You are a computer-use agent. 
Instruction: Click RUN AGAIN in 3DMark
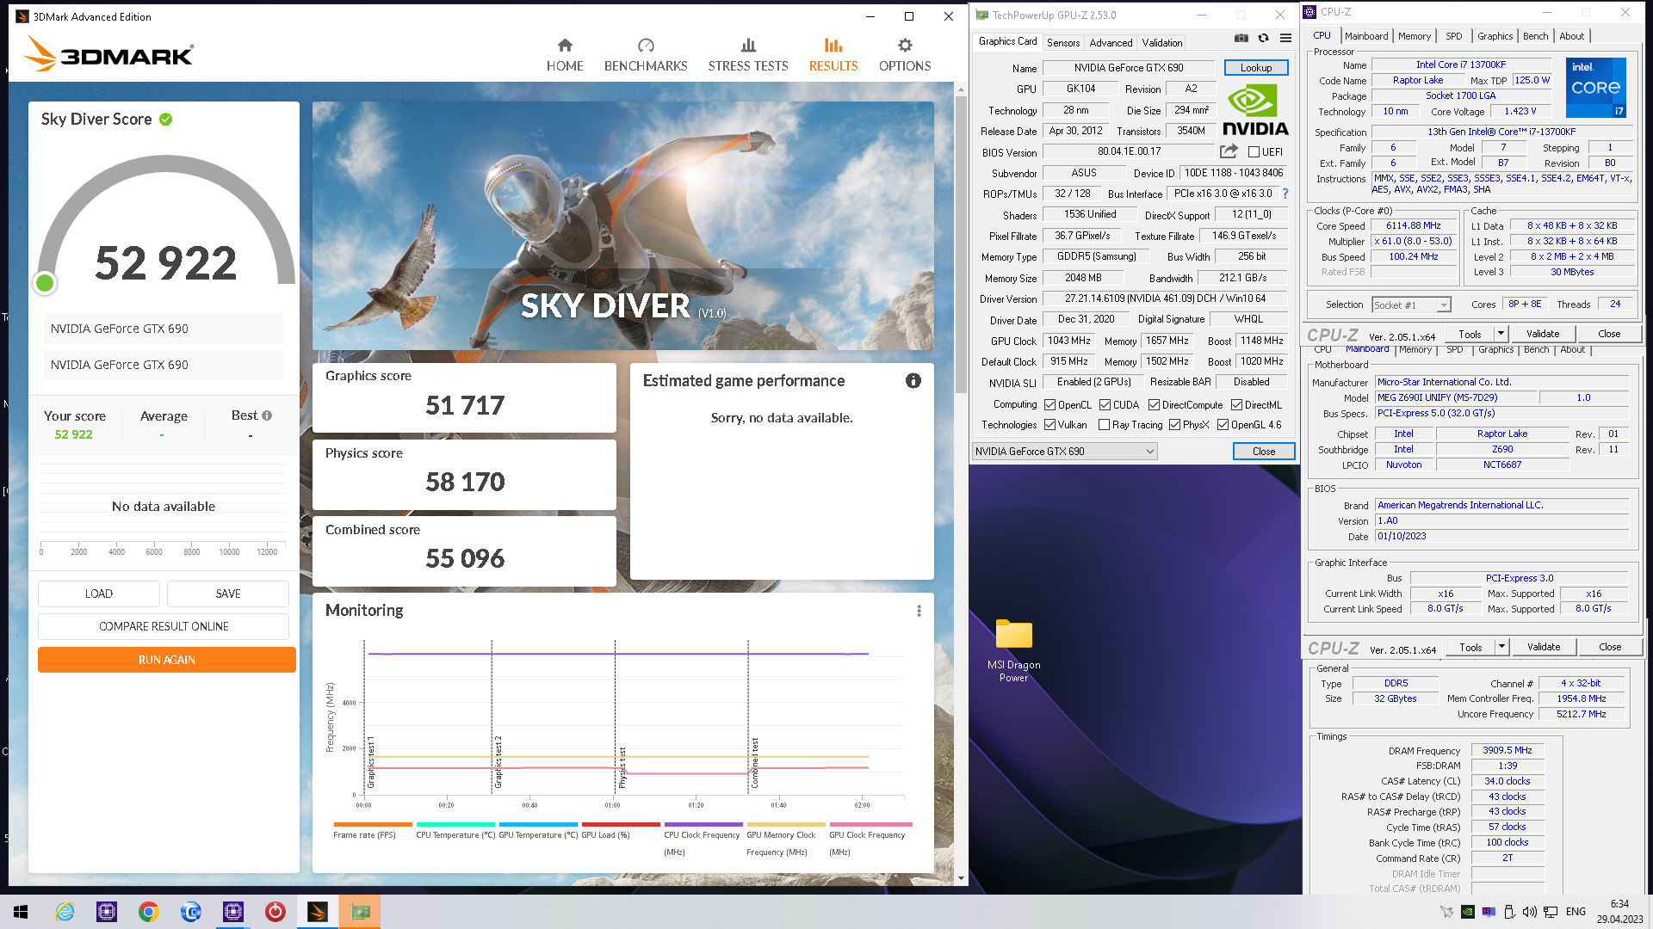point(167,660)
